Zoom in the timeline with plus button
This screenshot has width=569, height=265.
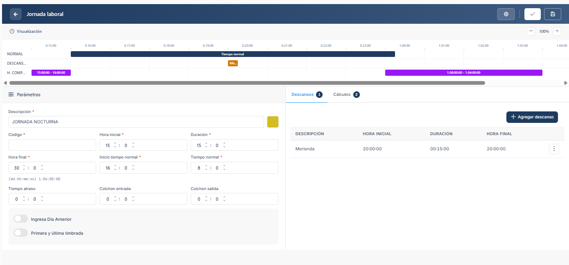(x=557, y=31)
